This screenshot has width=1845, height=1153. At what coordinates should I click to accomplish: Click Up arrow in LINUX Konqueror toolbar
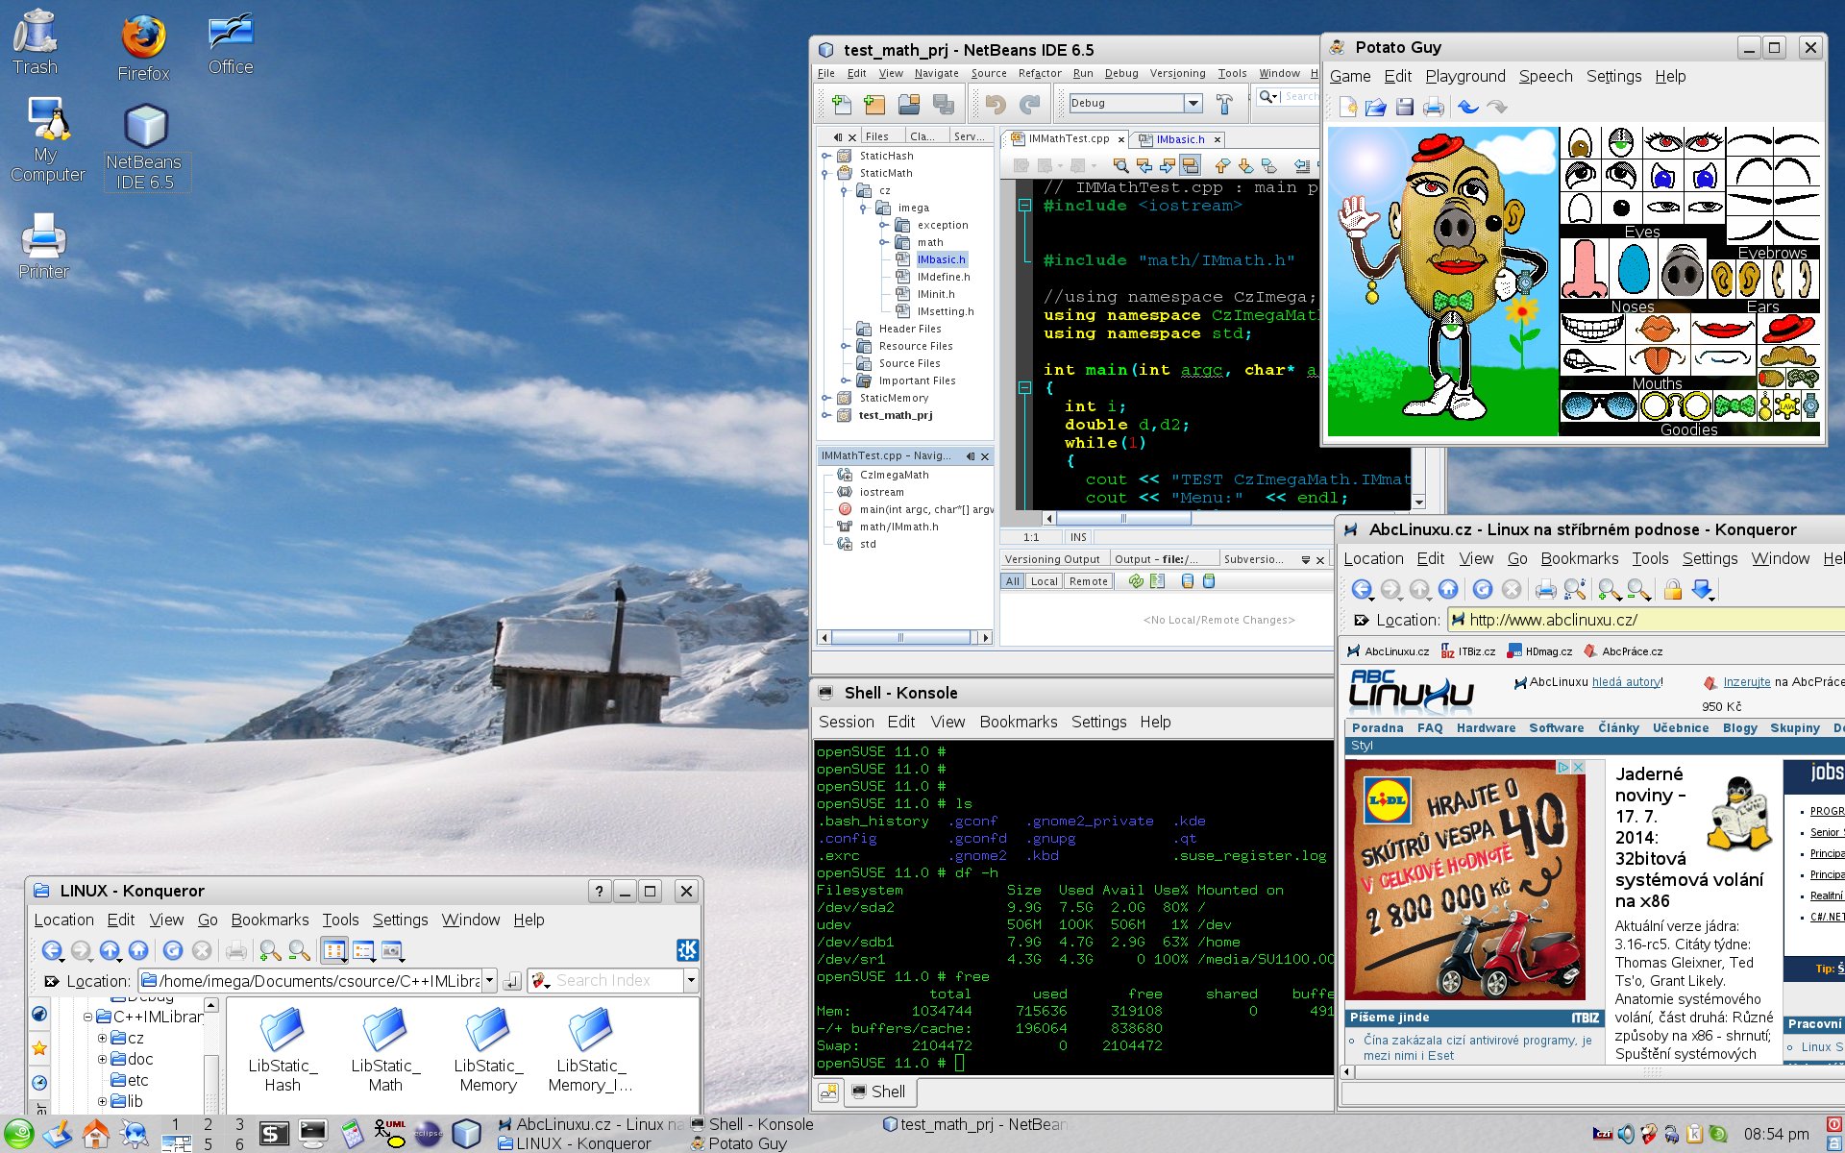(110, 950)
